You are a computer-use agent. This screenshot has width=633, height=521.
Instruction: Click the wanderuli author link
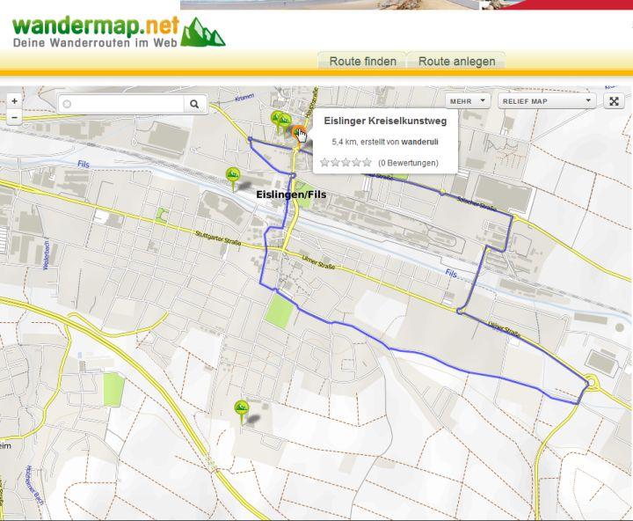(421, 141)
